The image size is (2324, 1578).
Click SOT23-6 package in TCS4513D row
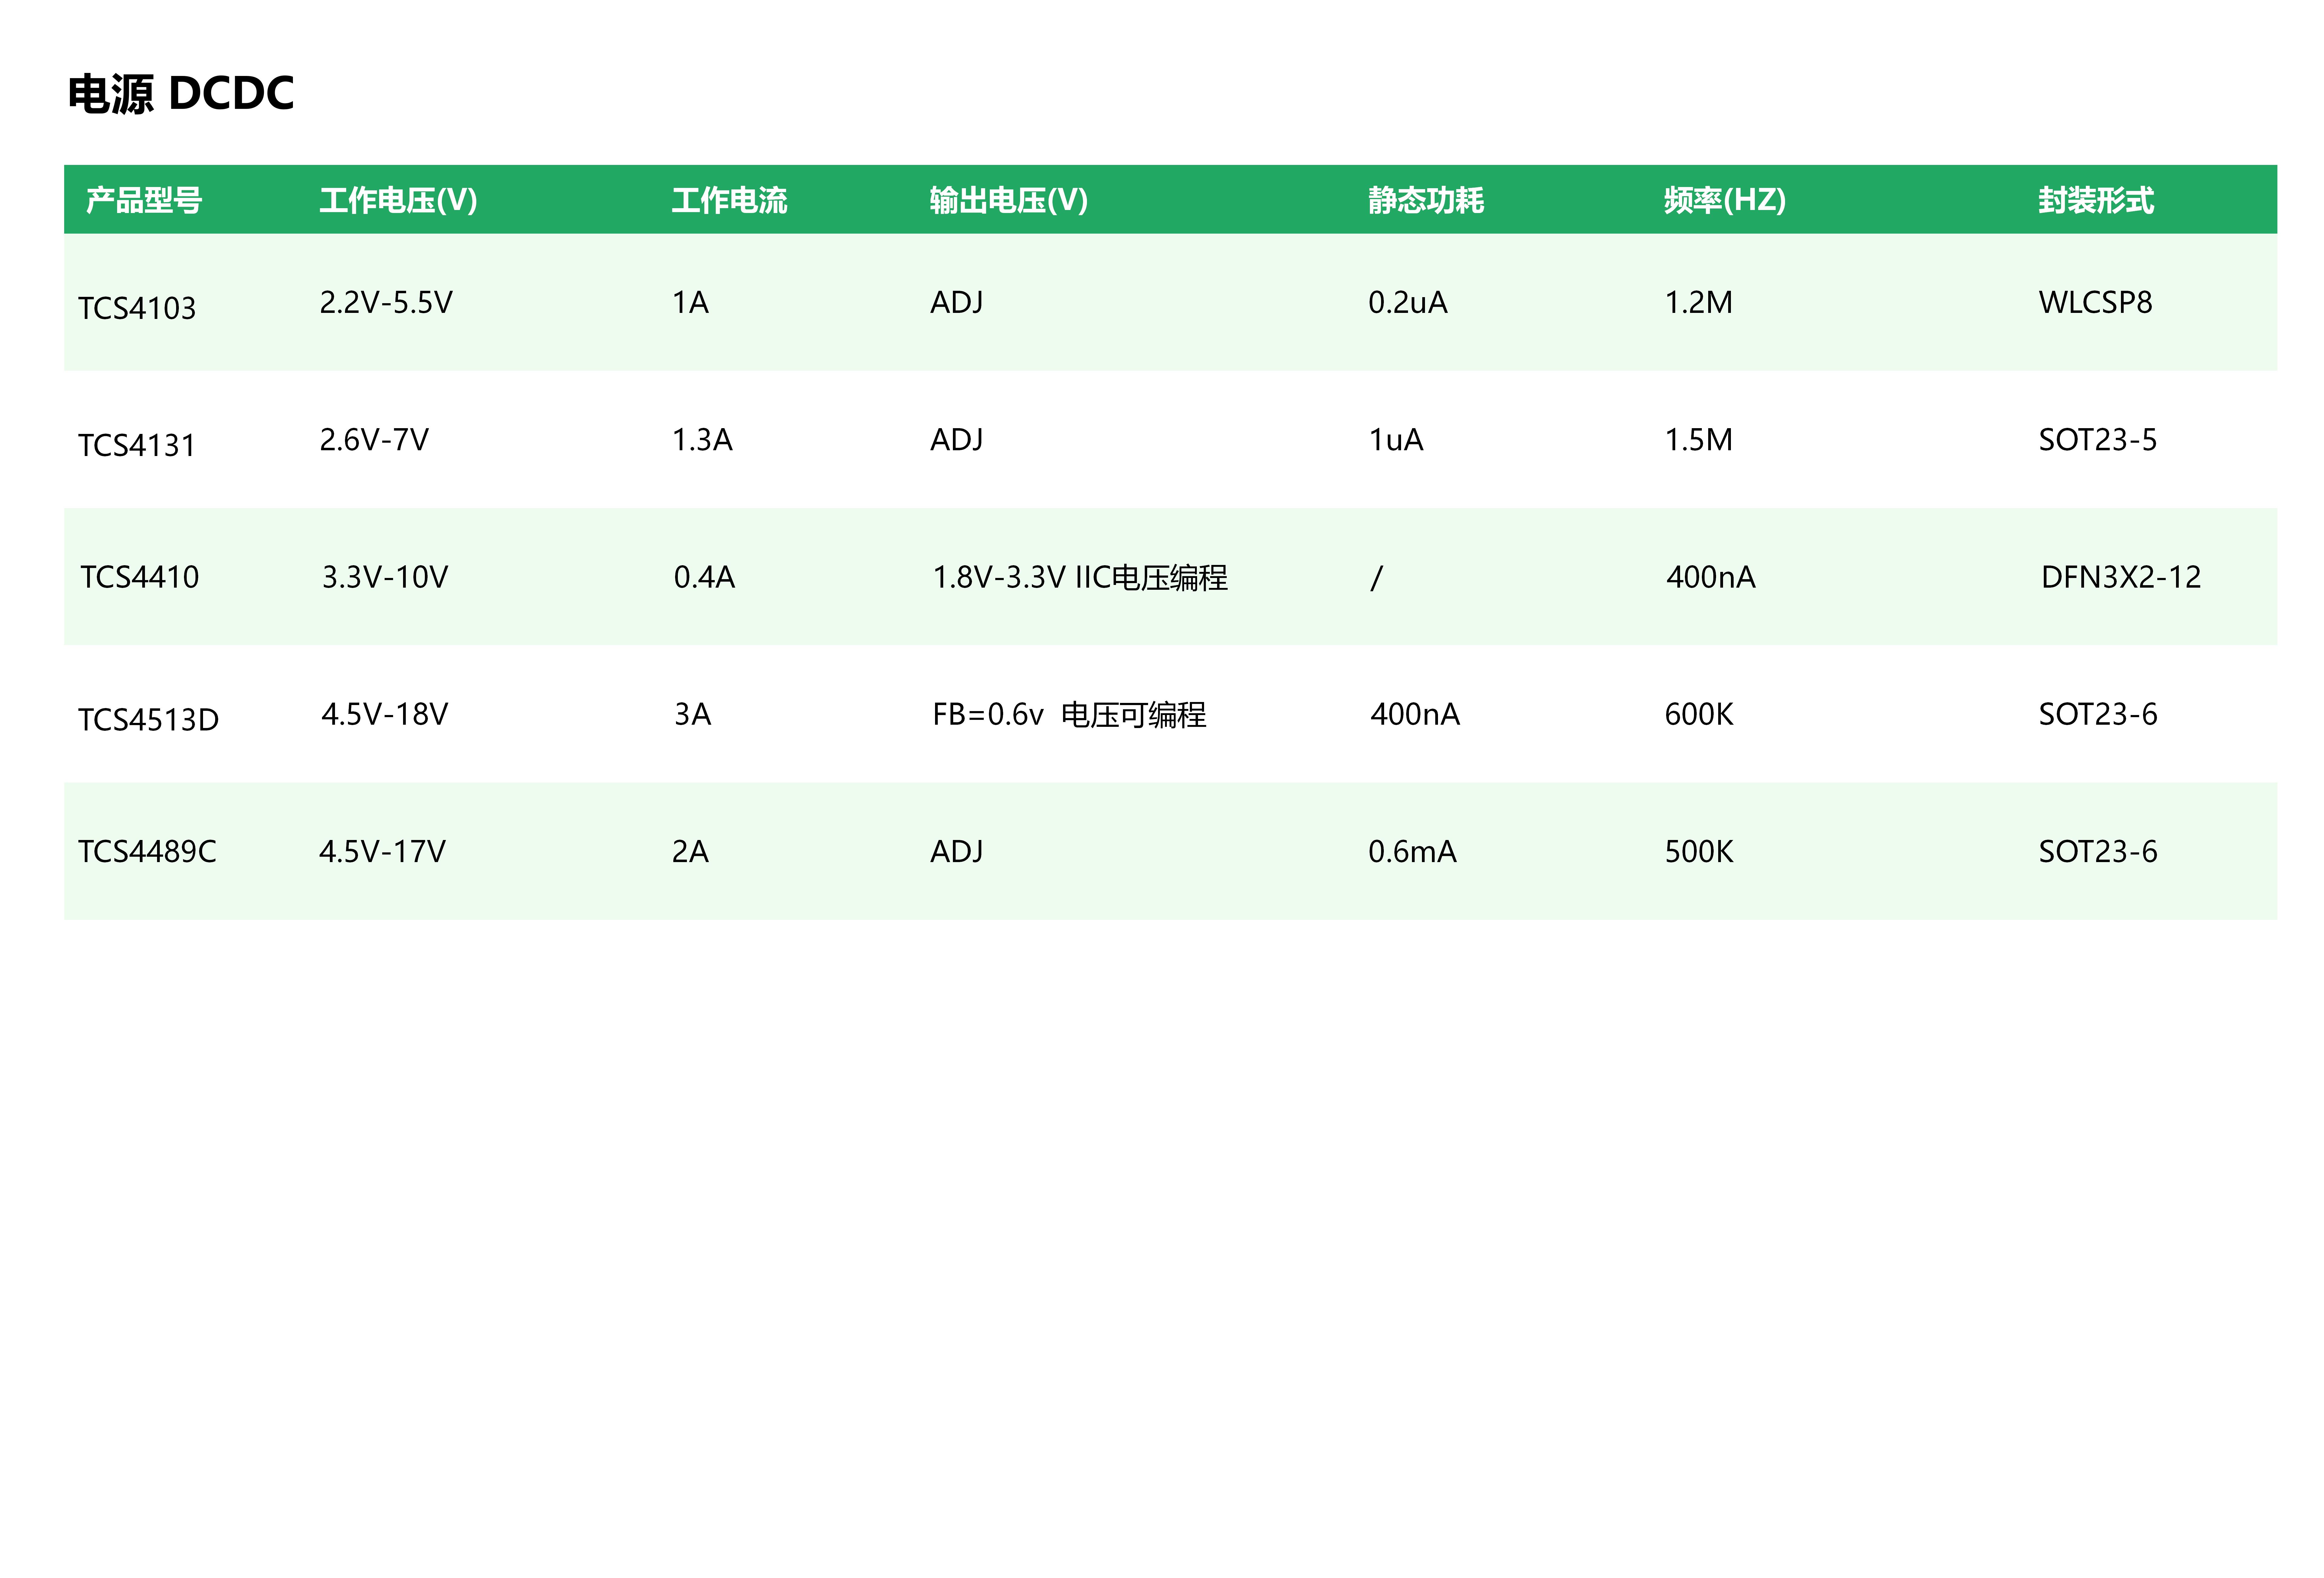pos(2098,714)
